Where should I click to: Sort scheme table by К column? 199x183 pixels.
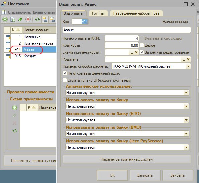click(32, 107)
